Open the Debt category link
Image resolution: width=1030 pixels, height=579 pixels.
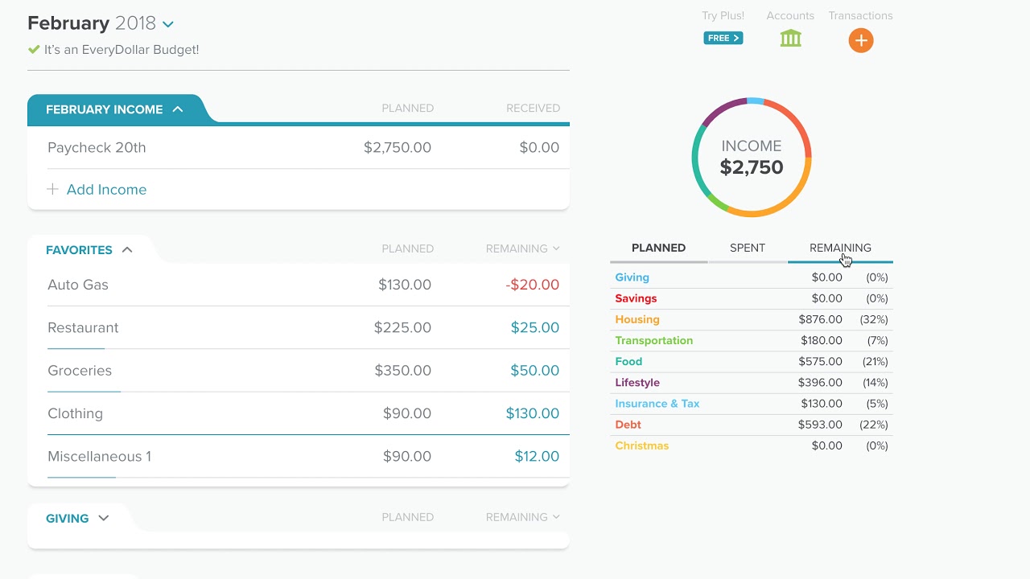628,425
